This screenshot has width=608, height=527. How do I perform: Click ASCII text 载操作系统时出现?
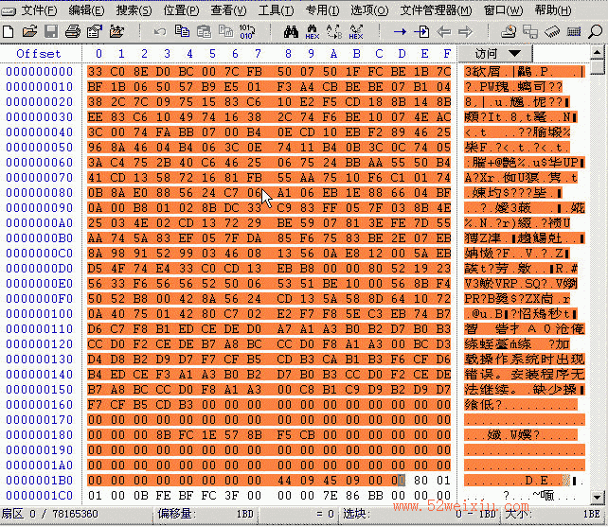click(x=525, y=360)
